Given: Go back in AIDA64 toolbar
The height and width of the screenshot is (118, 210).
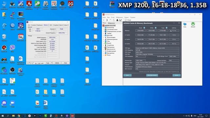Looking at the screenshot, I should (104, 20).
